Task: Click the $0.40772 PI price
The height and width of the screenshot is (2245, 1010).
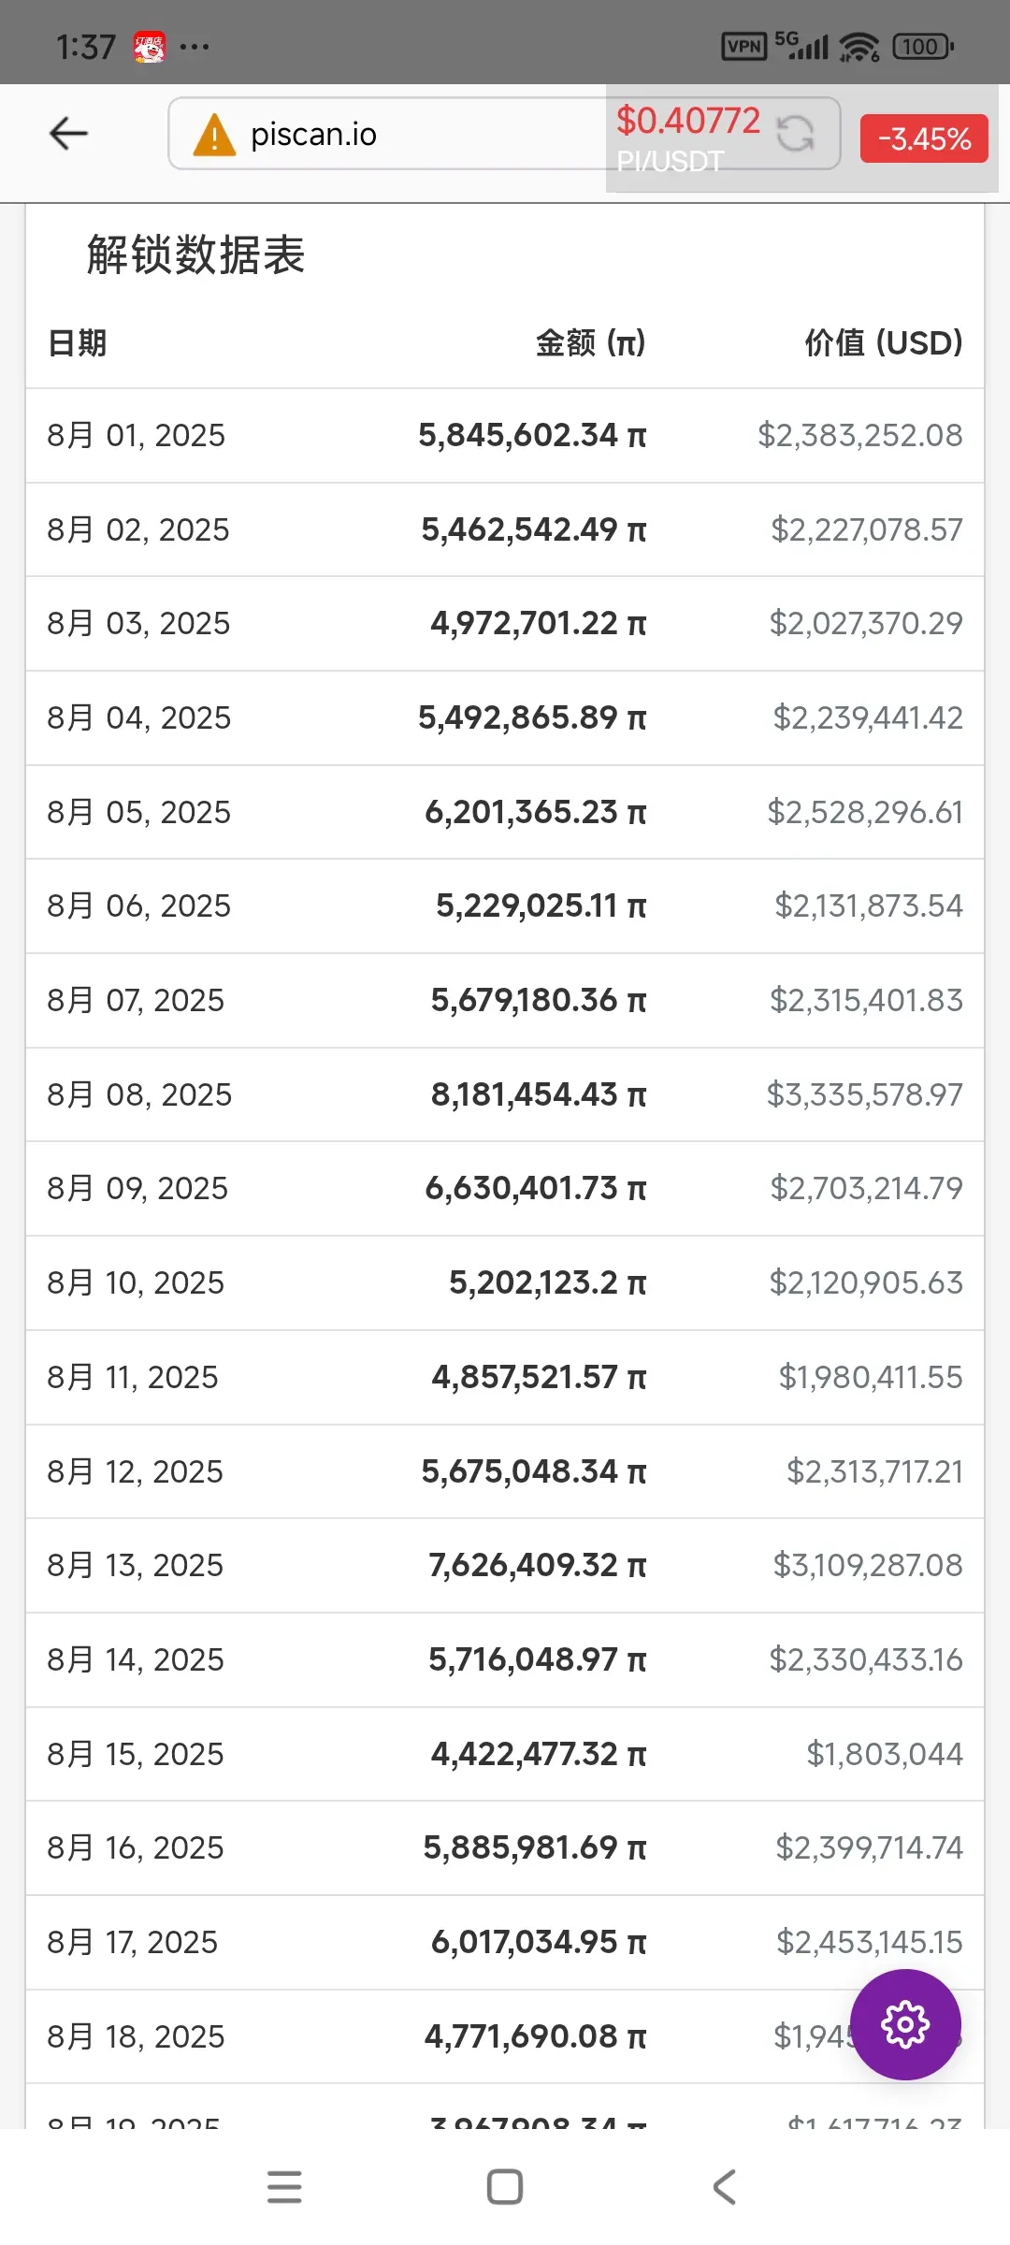Action: click(x=688, y=121)
